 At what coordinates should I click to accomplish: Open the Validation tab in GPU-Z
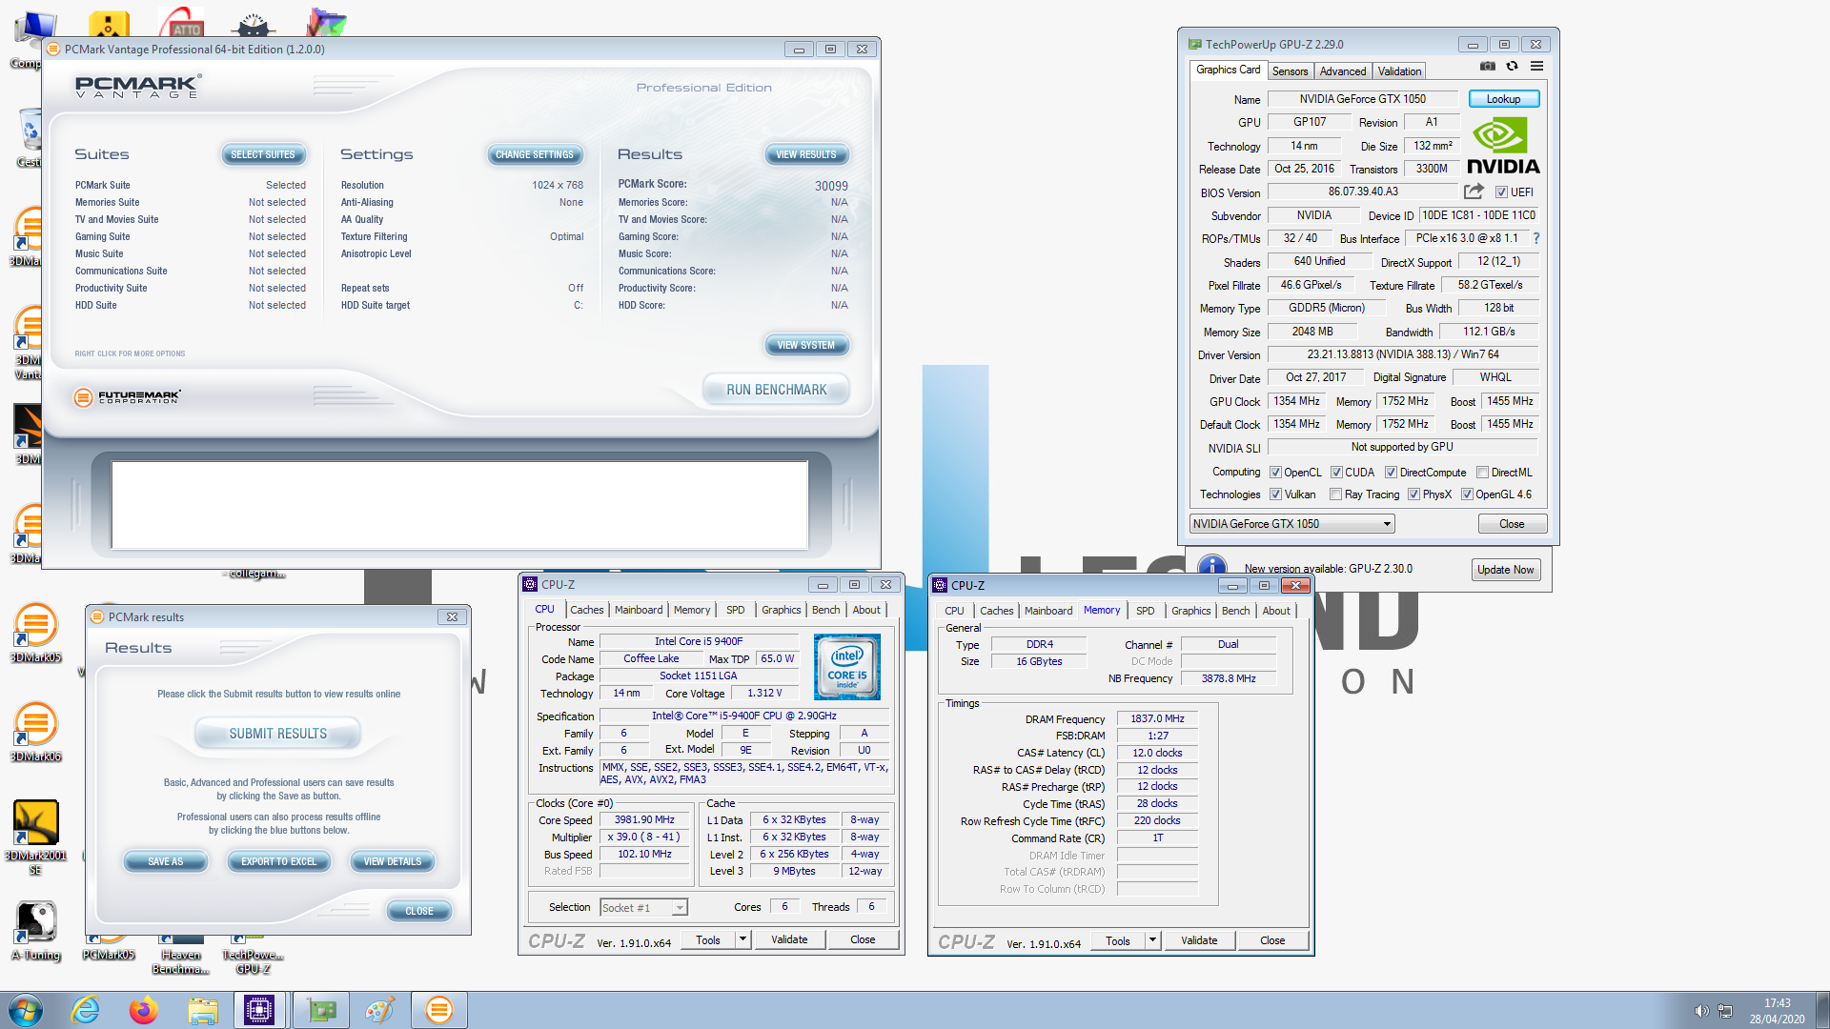tap(1399, 71)
